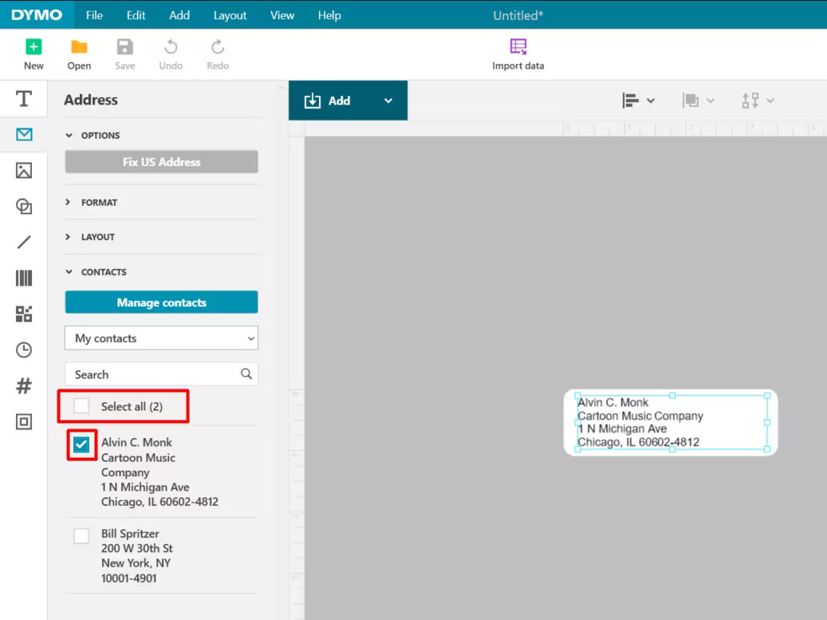The width and height of the screenshot is (827, 620).
Task: Click the Manage contacts button
Action: click(x=161, y=302)
